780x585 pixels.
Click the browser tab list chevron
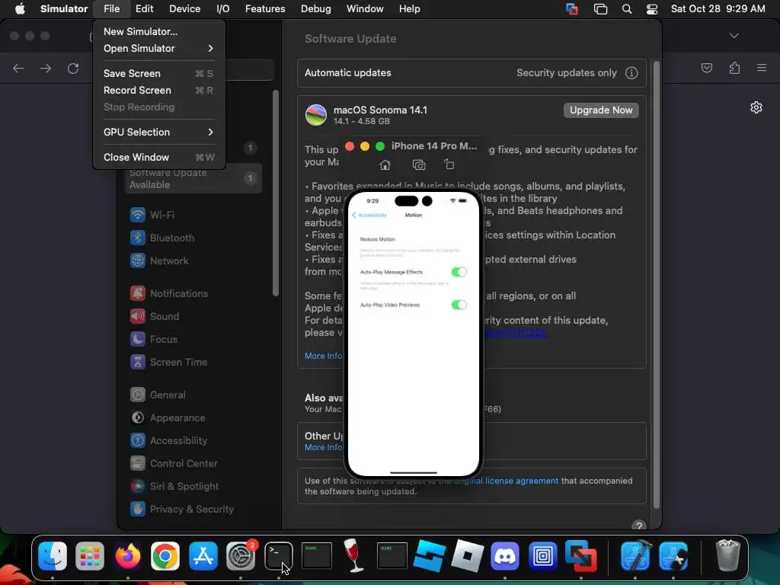tap(734, 36)
